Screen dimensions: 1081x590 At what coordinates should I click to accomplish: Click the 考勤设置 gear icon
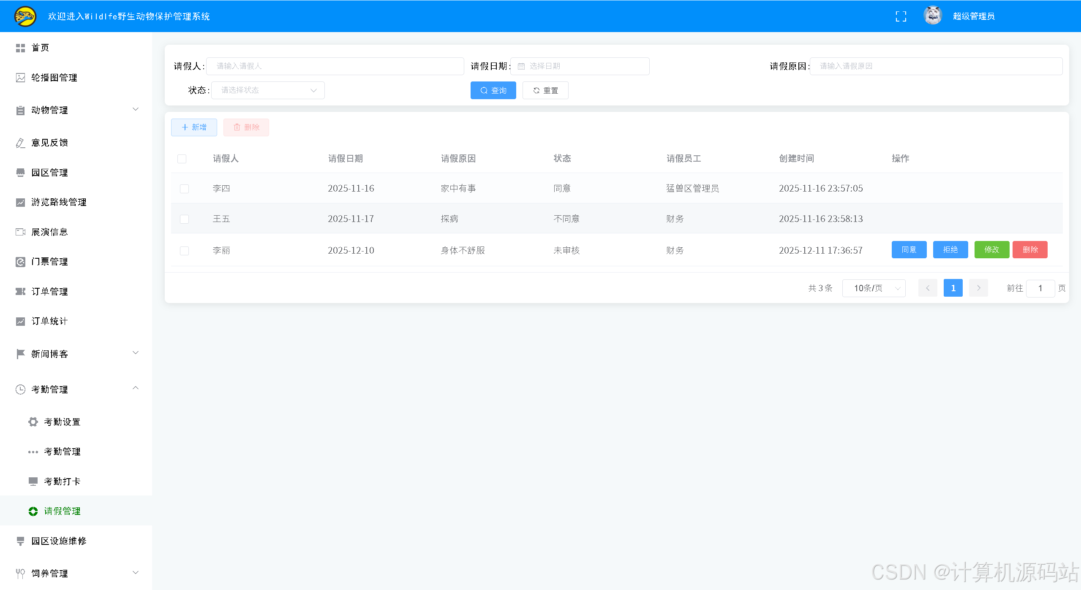[x=33, y=422]
